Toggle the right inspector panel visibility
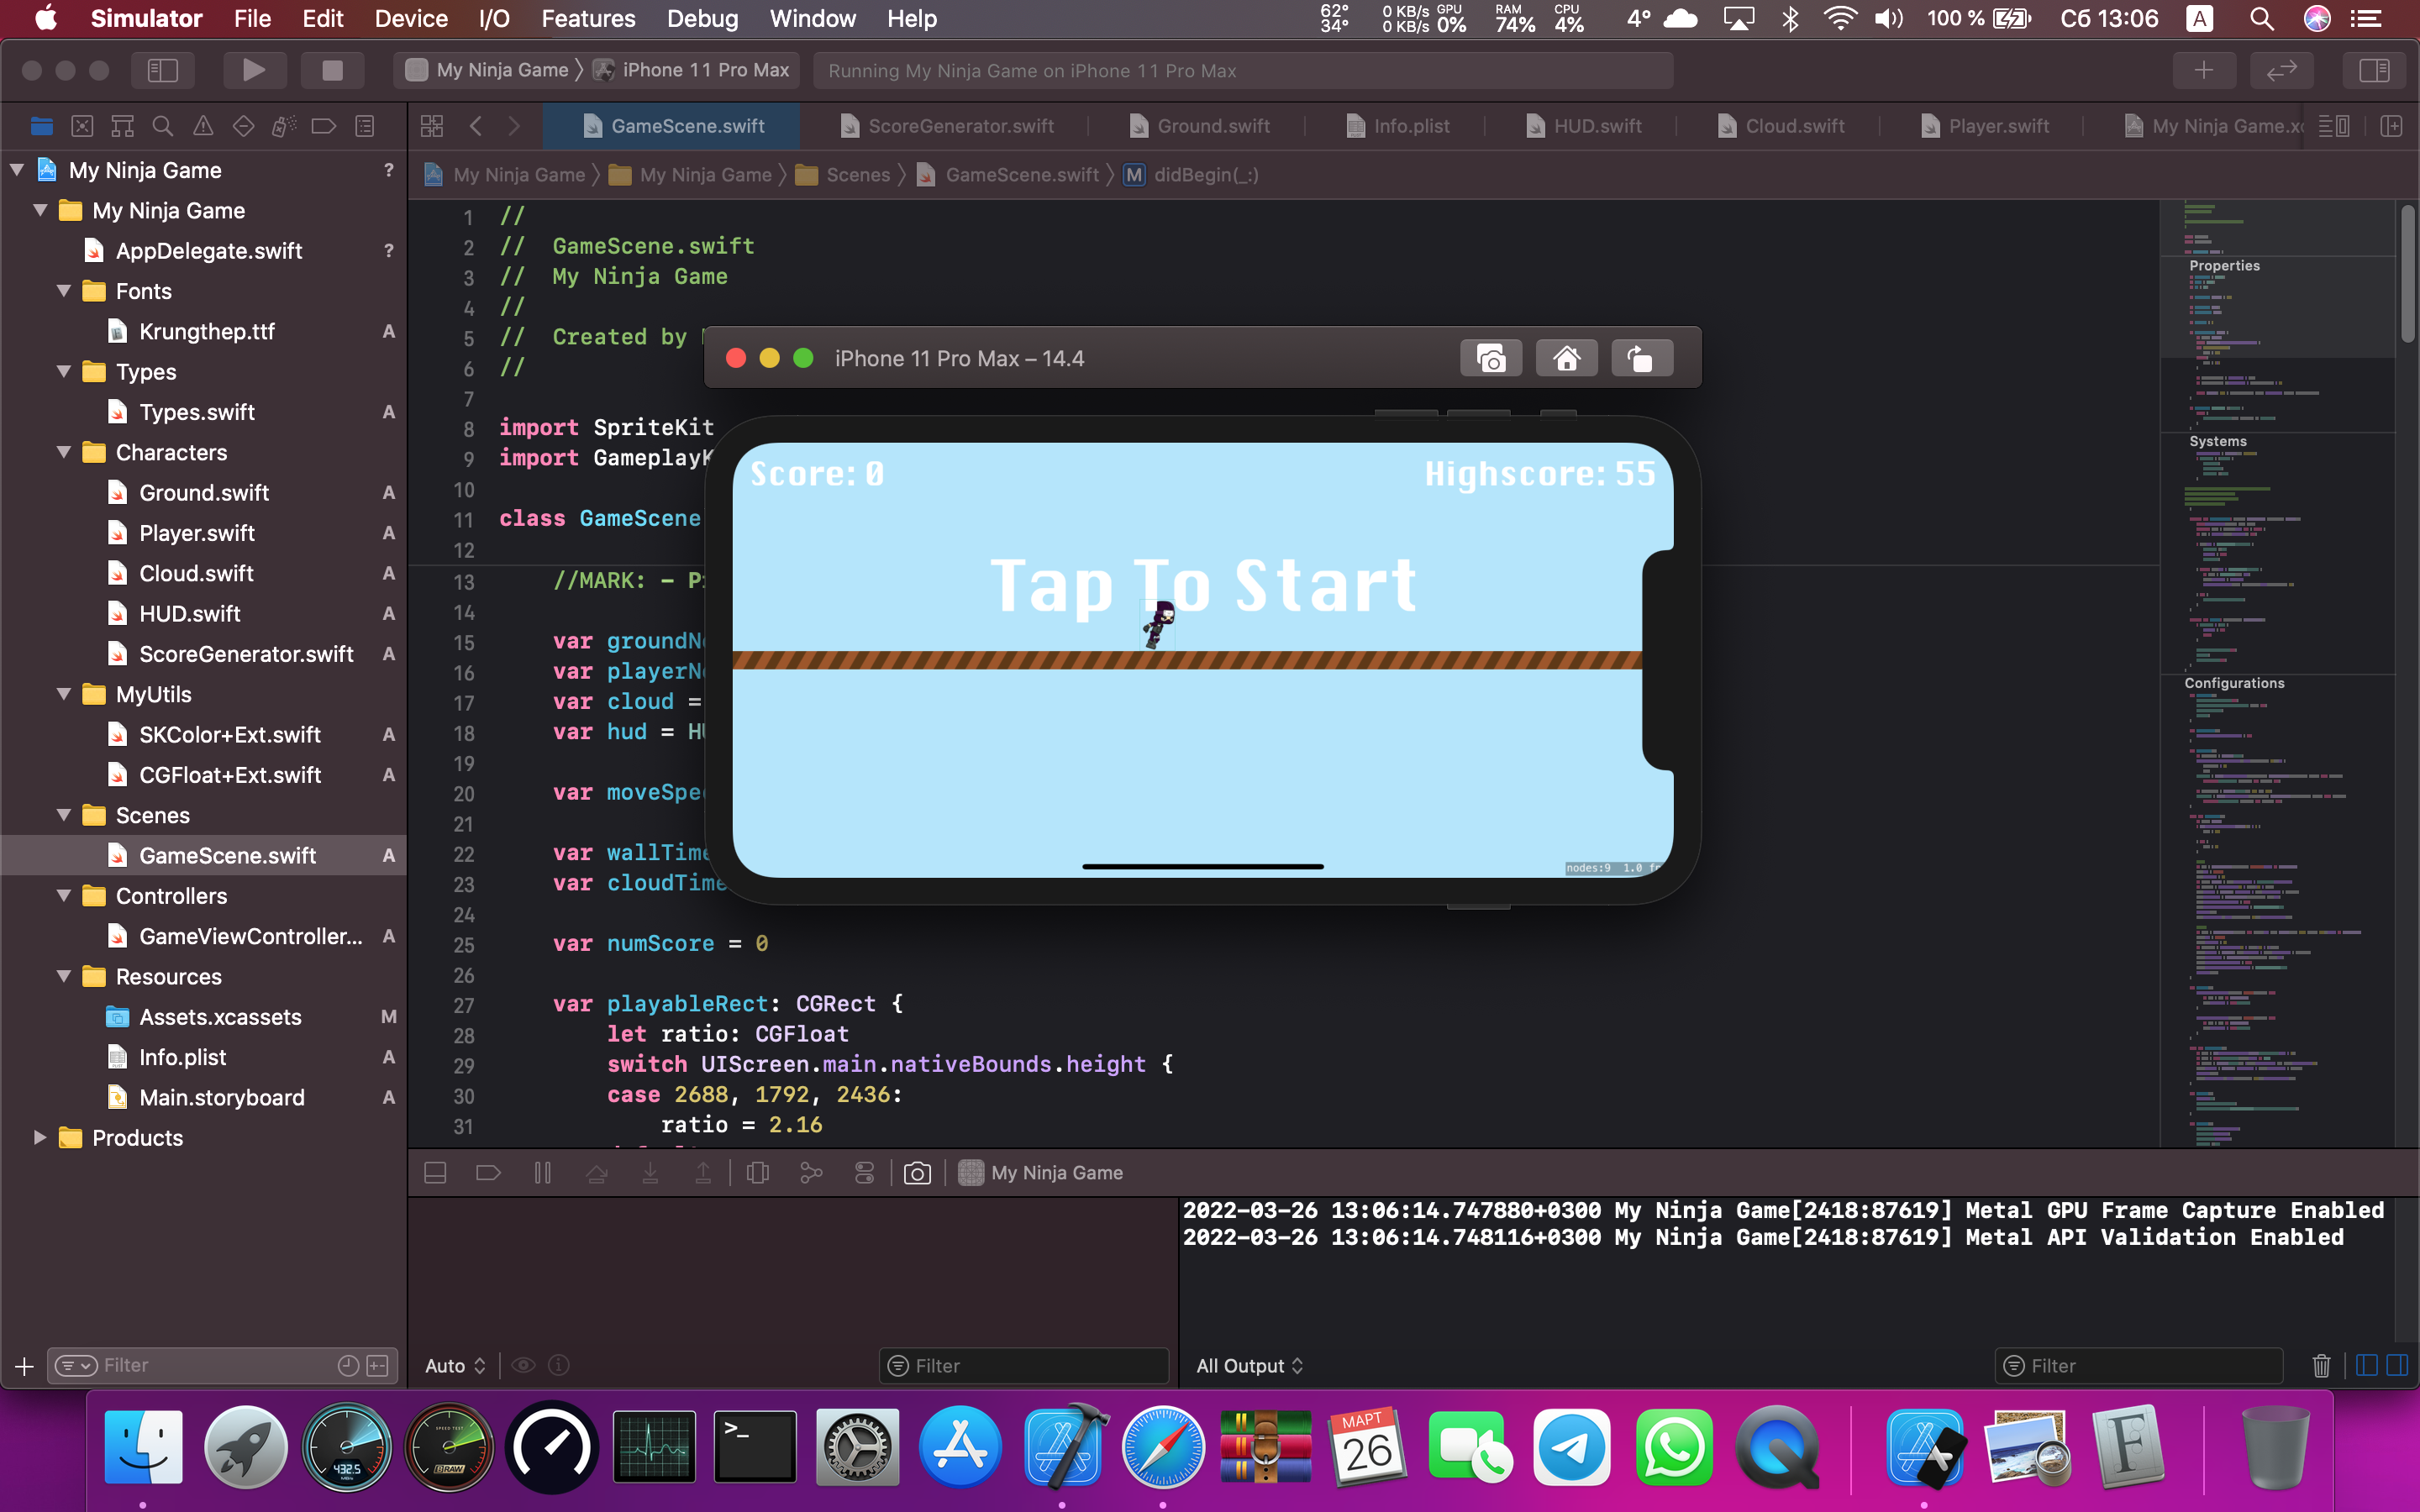 pyautogui.click(x=2373, y=70)
